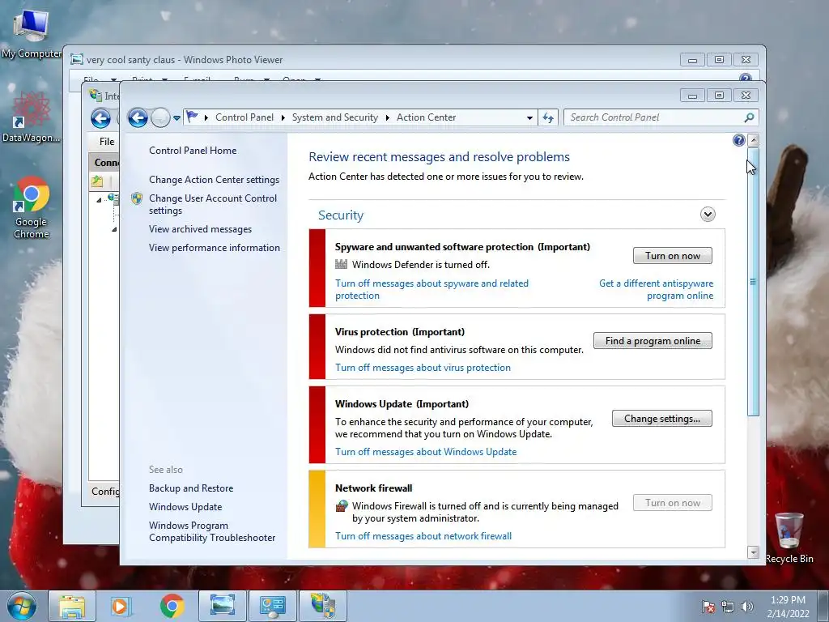Viewport: 829px width, 622px height.
Task: Click the vertical scrollbar thumb in Action Center
Action: coord(754,282)
